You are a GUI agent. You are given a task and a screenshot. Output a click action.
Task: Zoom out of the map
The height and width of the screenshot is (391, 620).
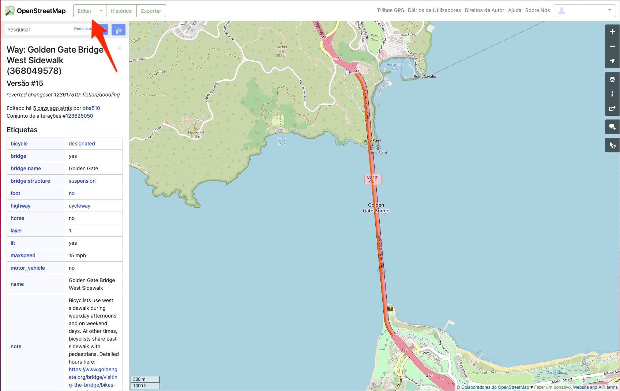point(612,46)
